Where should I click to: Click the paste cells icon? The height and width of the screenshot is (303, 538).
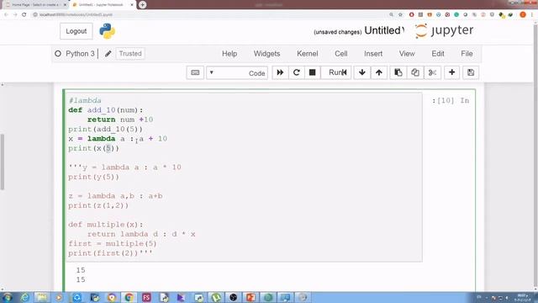click(398, 72)
